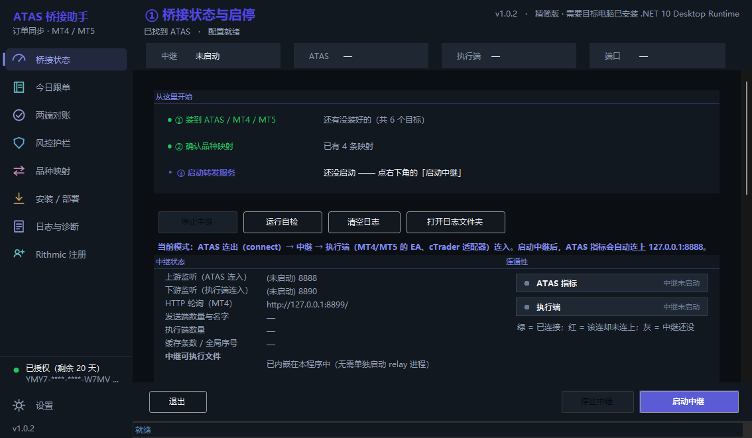This screenshot has width=752, height=438.
Task: Click the green license status dot
Action: pos(17,370)
